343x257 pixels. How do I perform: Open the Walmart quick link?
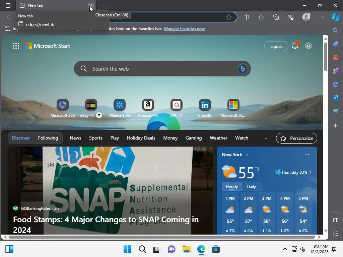pos(120,108)
